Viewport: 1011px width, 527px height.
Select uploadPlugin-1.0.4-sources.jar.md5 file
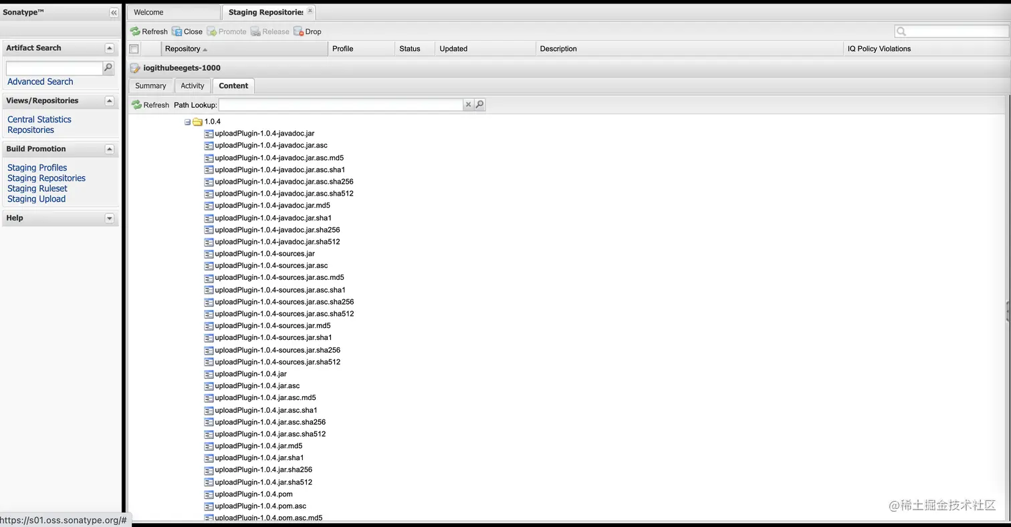pyautogui.click(x=273, y=326)
